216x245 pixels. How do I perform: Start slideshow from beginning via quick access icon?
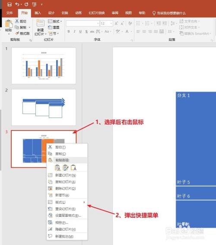pos(34,4)
